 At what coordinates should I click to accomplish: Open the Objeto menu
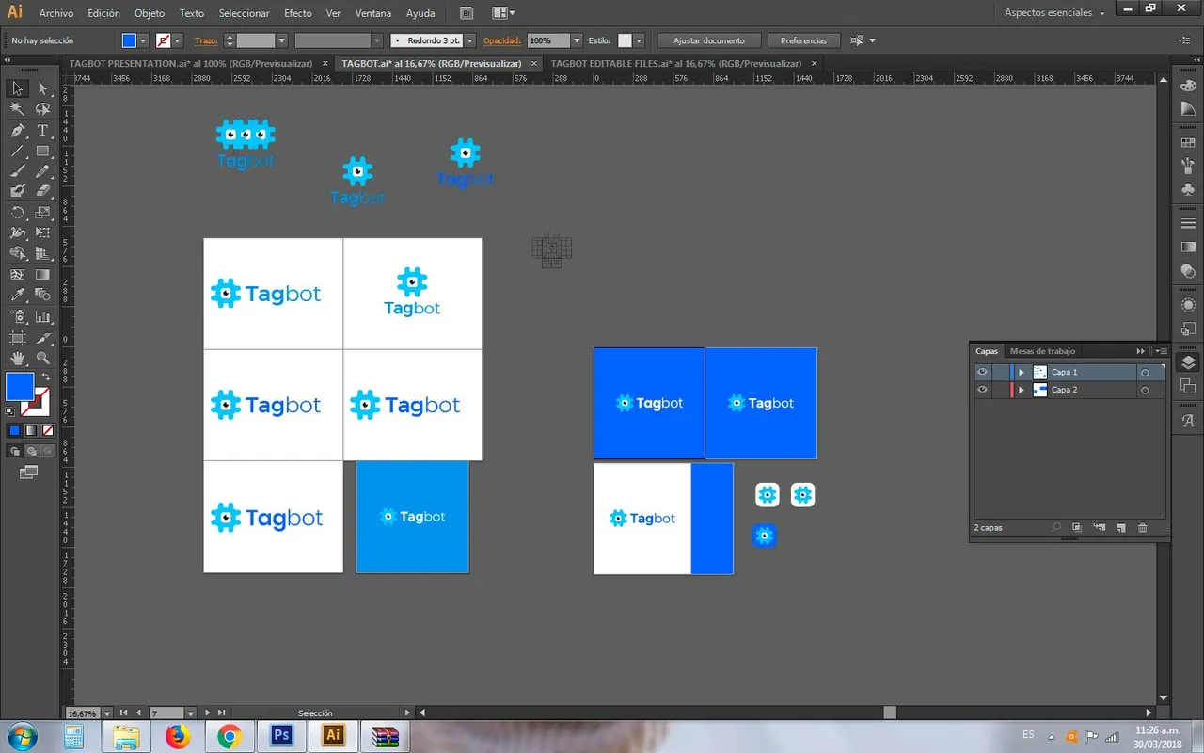point(150,13)
